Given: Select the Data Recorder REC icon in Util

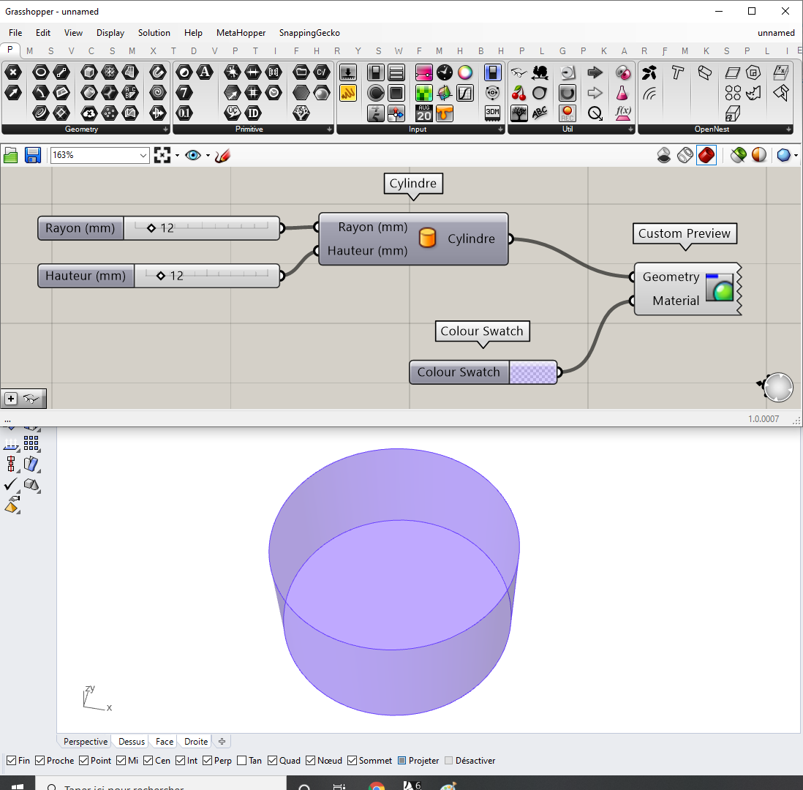Looking at the screenshot, I should click(x=568, y=113).
